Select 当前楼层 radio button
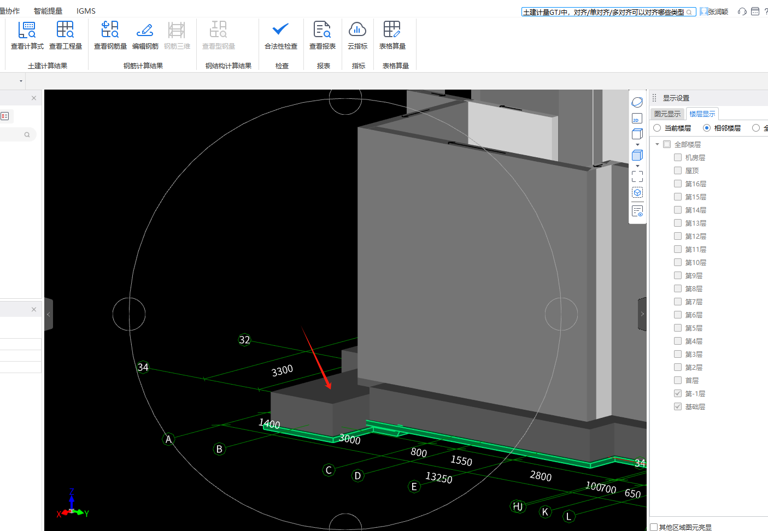This screenshot has width=768, height=531. click(x=657, y=128)
